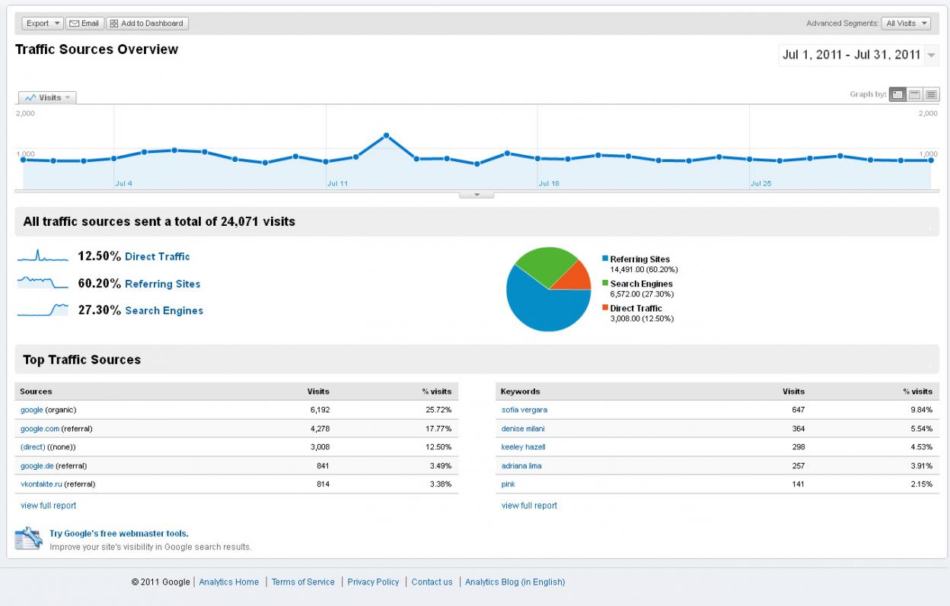Viewport: 950px width, 606px height.
Task: Click 9.84% value in Keywords table
Action: (x=921, y=410)
